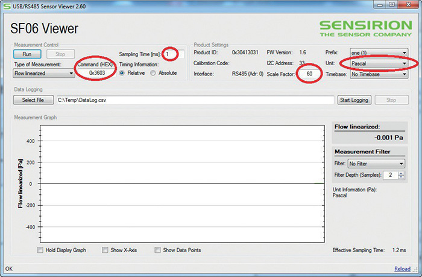Click the Sampling Time input field
Viewport: 422px width, 277px height.
click(x=174, y=54)
